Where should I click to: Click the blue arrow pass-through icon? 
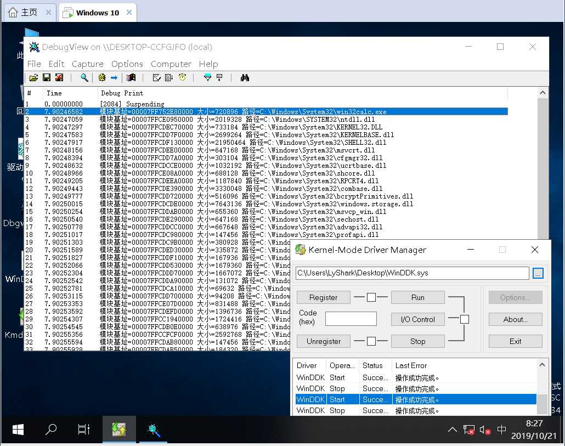[x=114, y=78]
